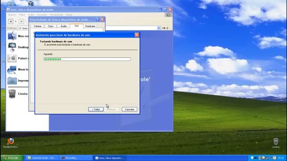
Task: Click the Back arrow in explorer toolbar
Action: pos(11,21)
